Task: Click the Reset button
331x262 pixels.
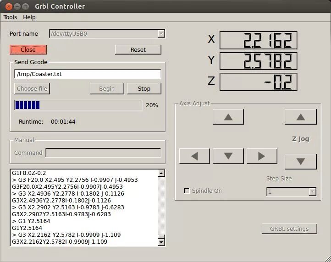Action: (138, 49)
